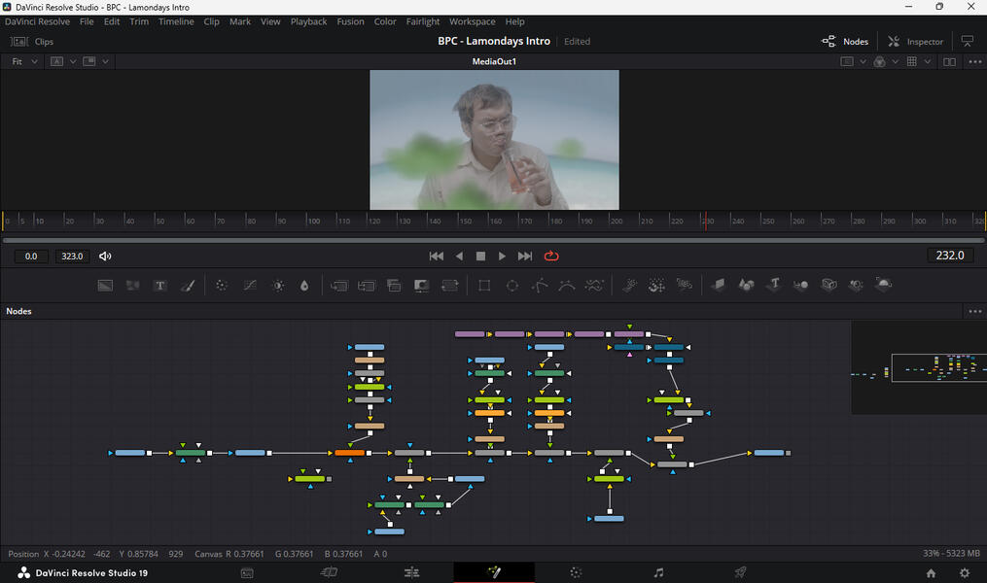Click the Inspector button
This screenshot has height=583, width=987.
(x=914, y=41)
